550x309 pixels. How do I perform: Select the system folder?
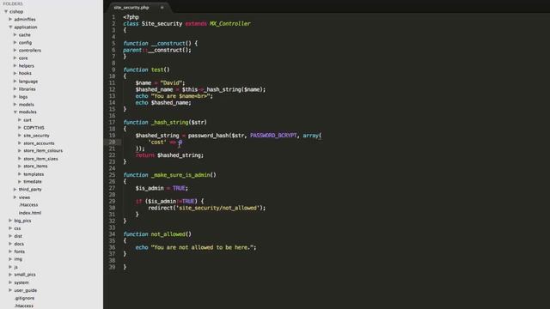(x=21, y=282)
